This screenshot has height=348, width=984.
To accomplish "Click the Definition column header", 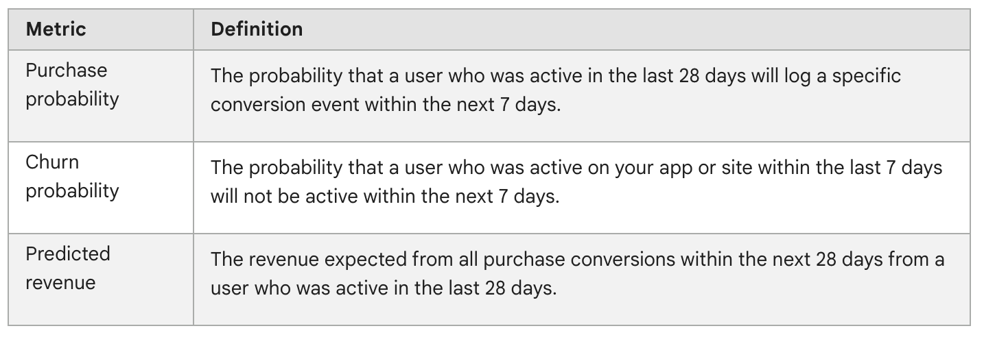I will pyautogui.click(x=582, y=29).
